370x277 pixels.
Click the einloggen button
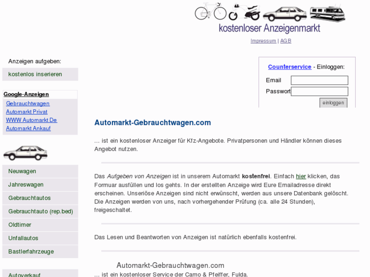[x=333, y=103]
